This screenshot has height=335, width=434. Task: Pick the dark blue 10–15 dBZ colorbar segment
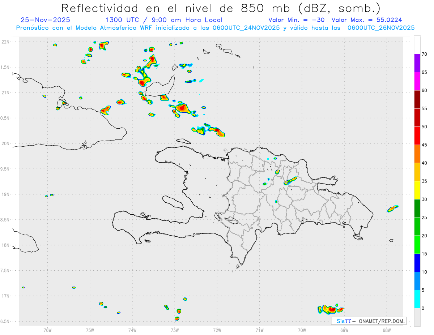click(417, 263)
